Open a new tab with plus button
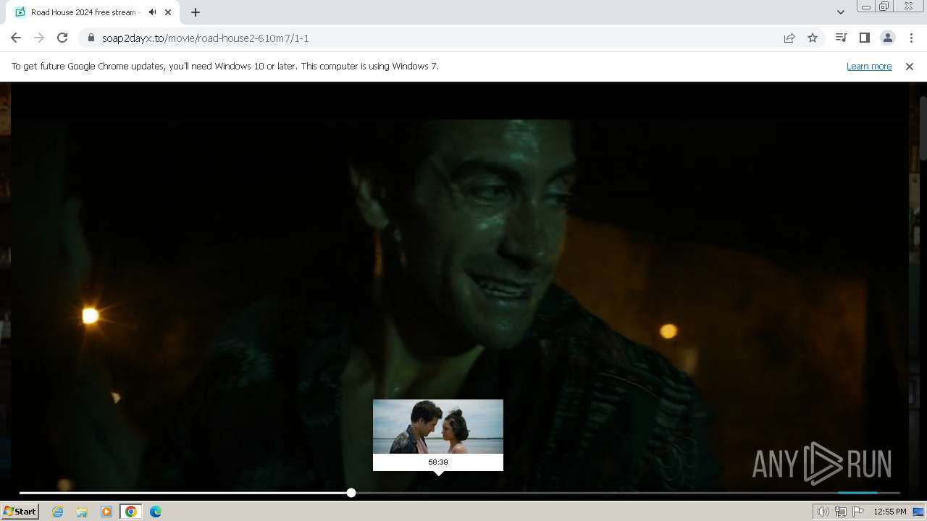927x521 pixels. coord(195,12)
